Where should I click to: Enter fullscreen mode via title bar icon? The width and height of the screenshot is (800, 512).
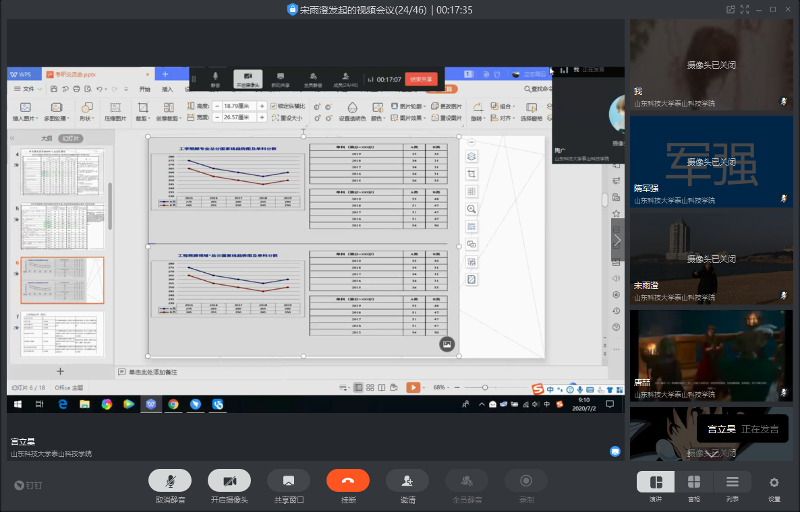click(x=745, y=9)
